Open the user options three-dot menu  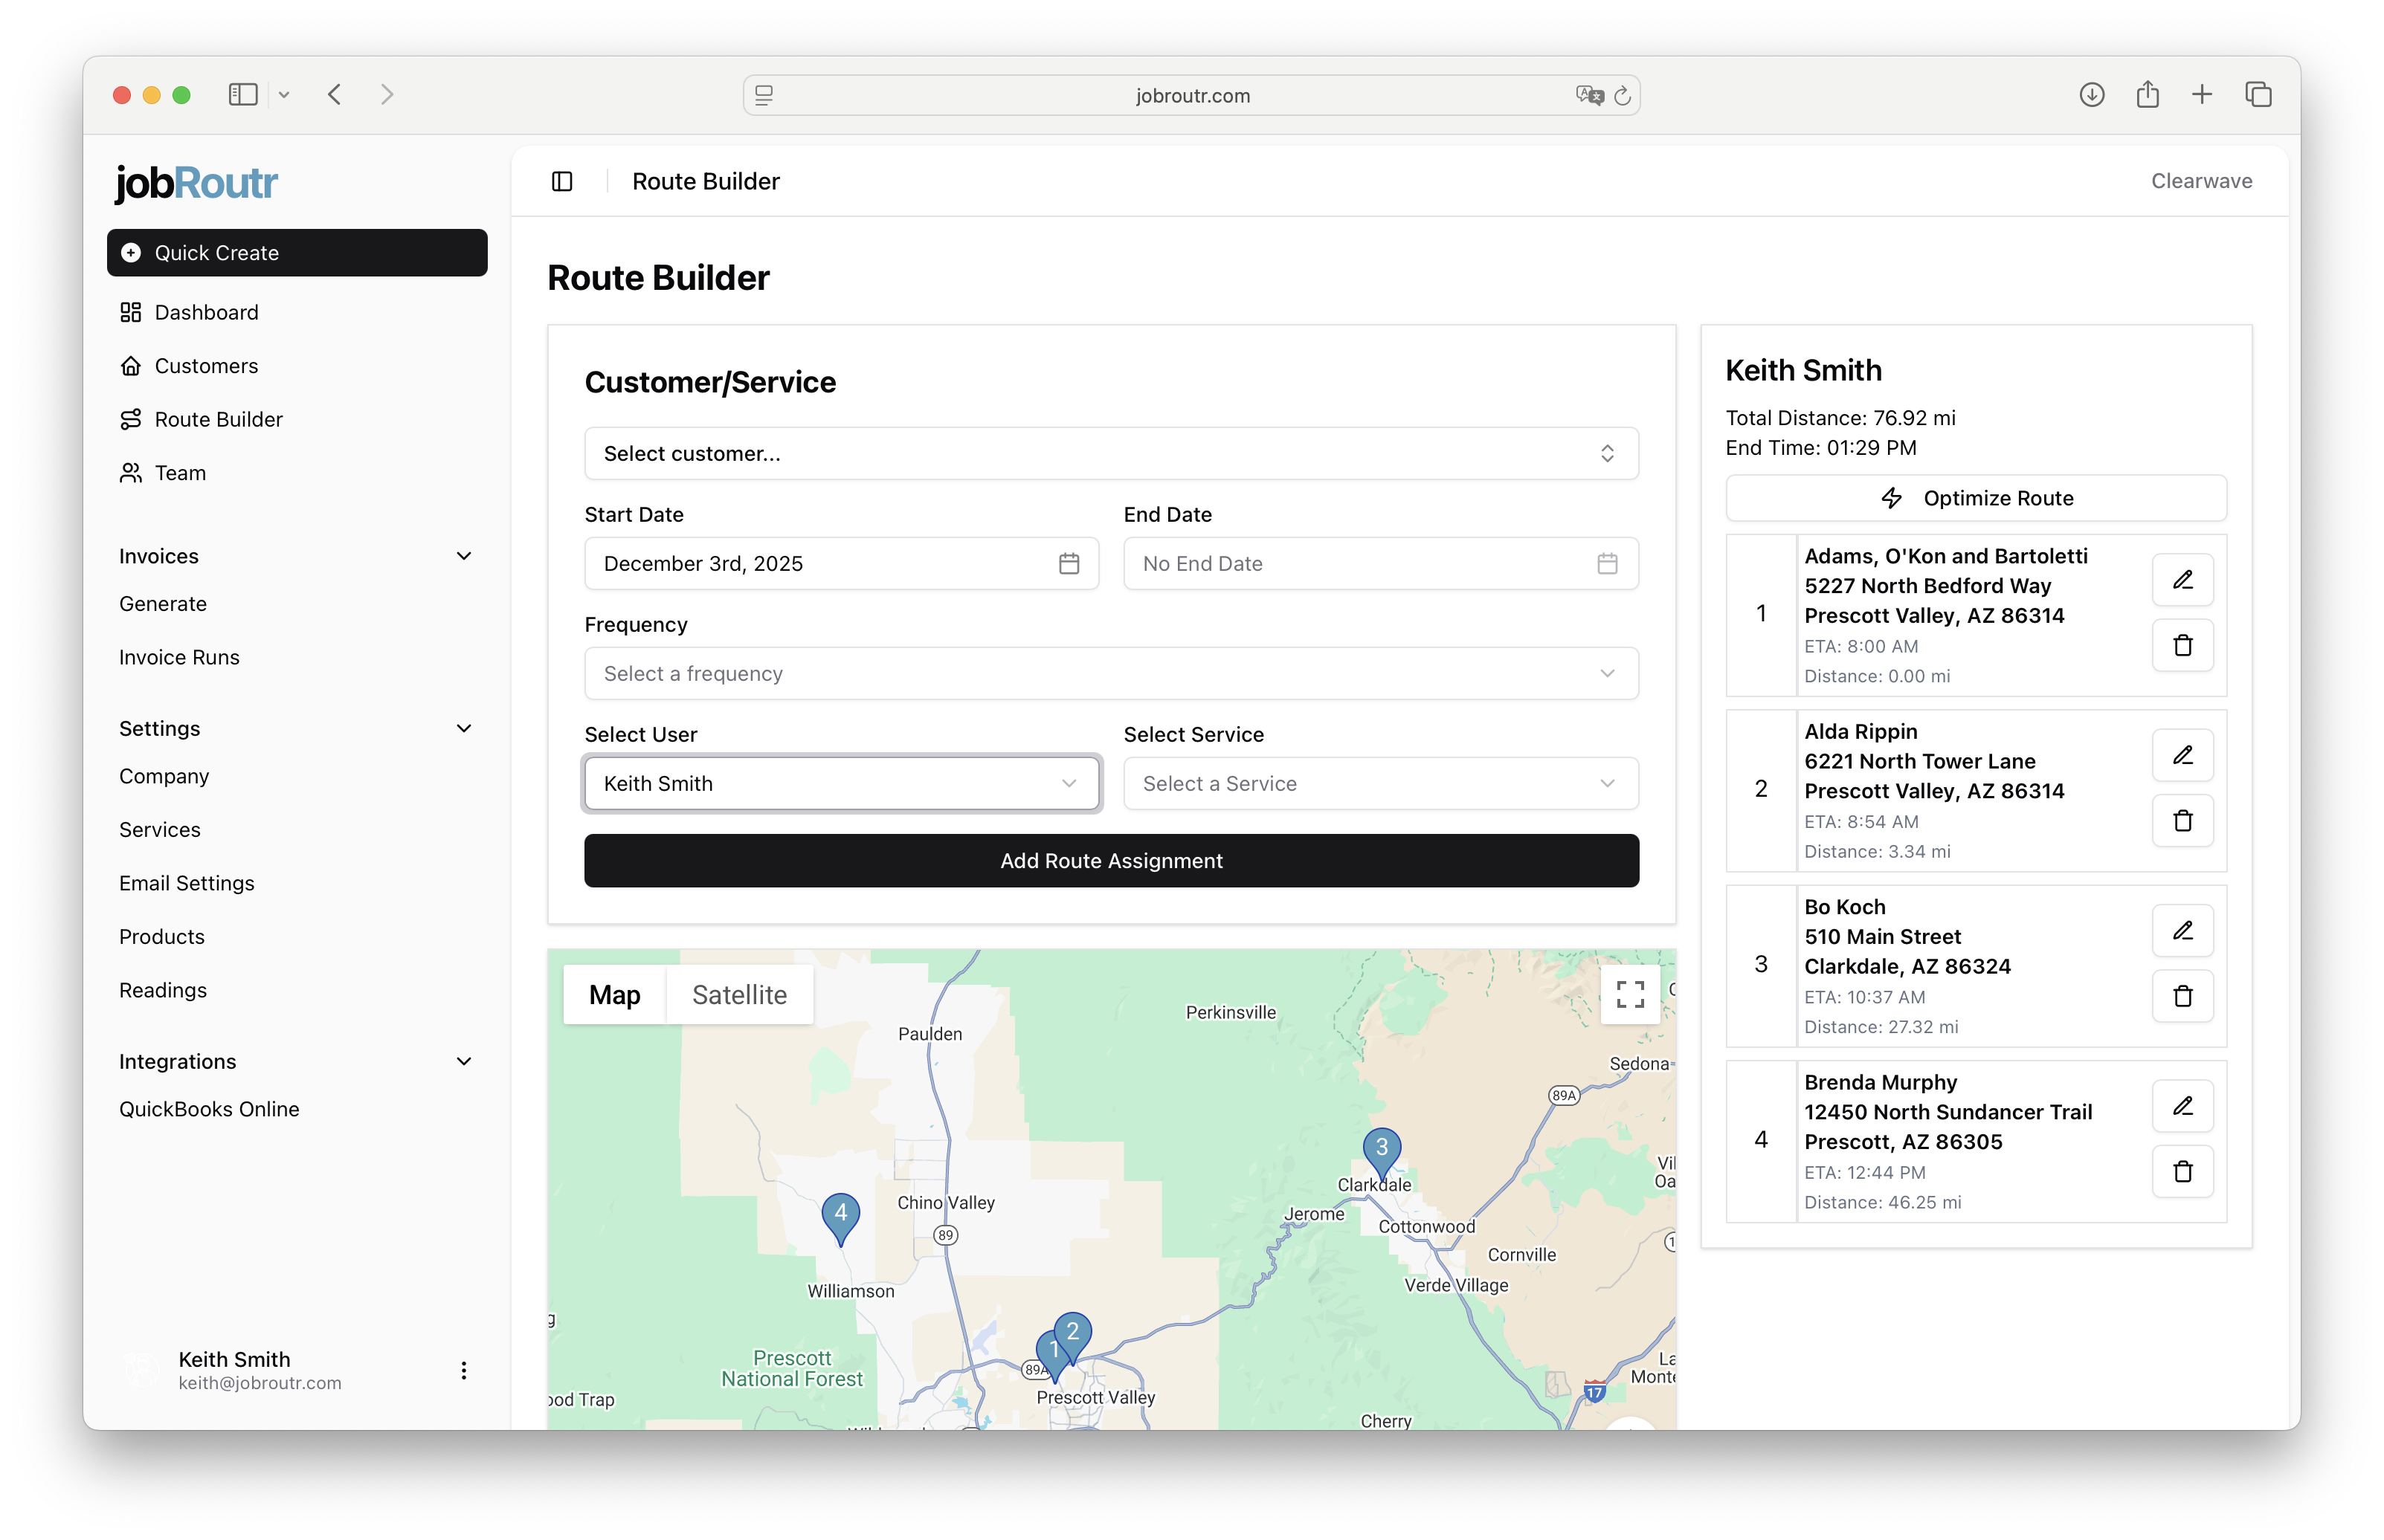(x=463, y=1370)
